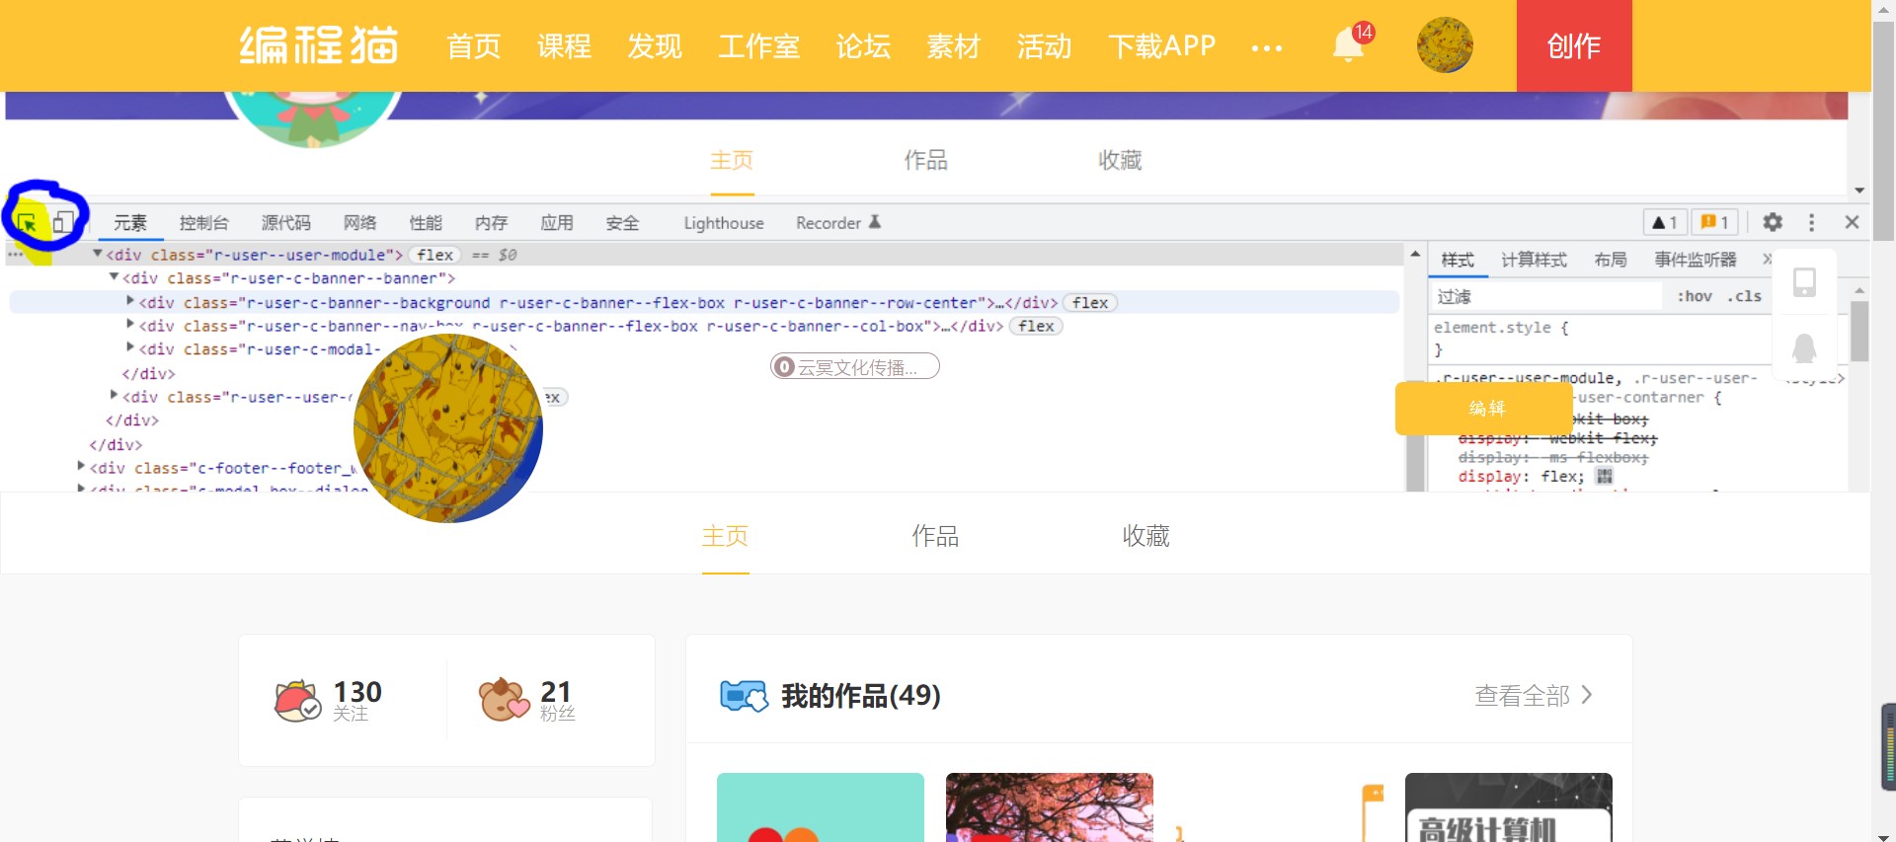Click the warnings counter badge
This screenshot has width=1896, height=842.
tap(1665, 222)
